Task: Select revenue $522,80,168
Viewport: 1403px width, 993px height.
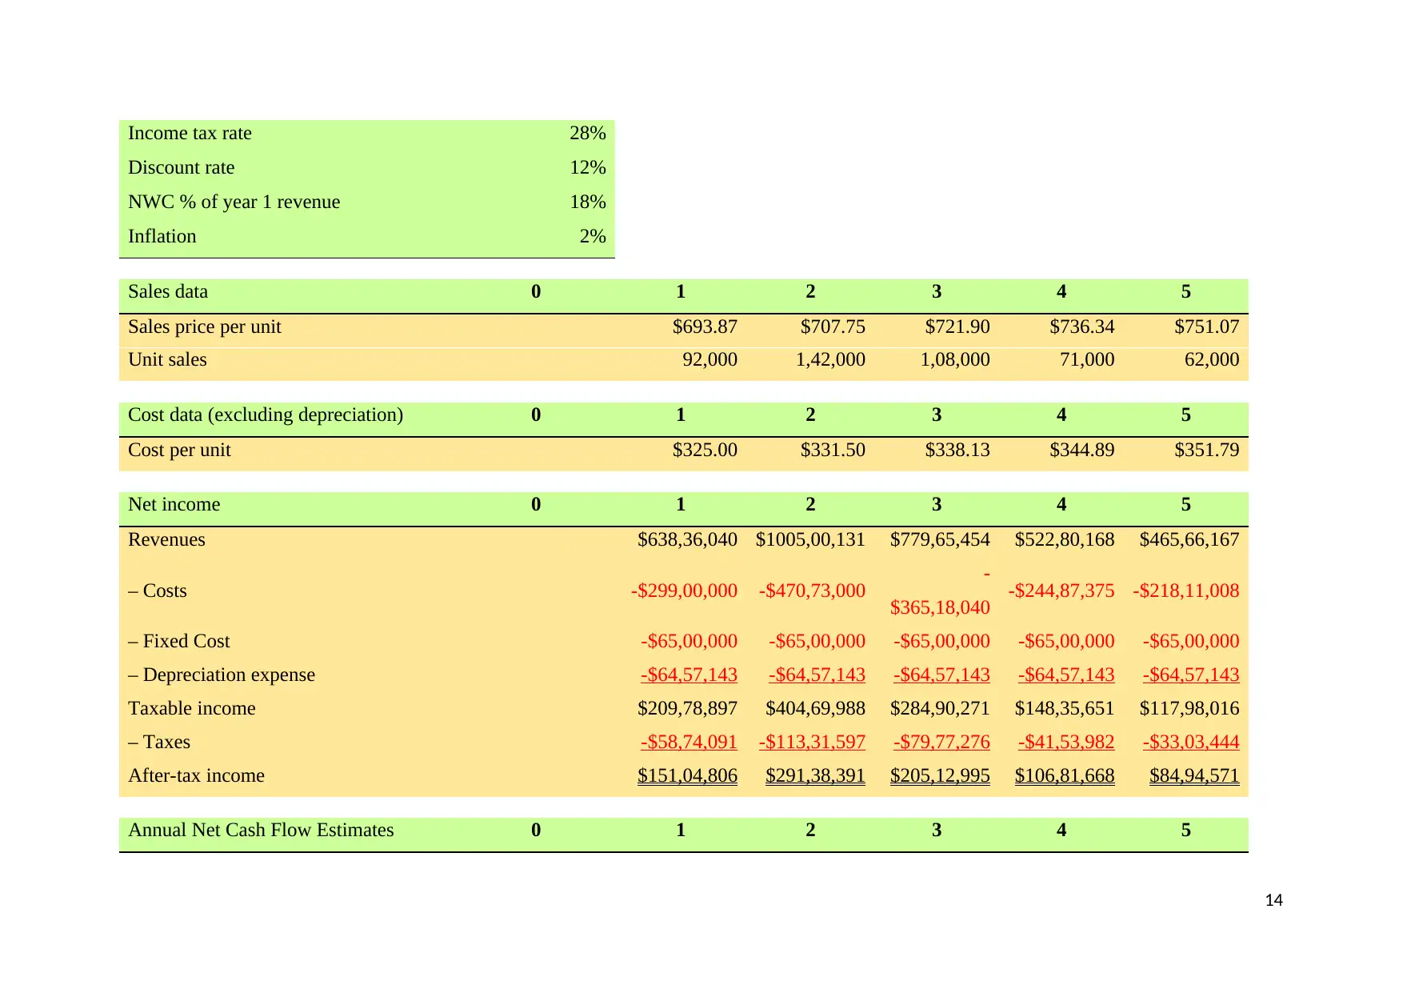Action: pos(1064,539)
